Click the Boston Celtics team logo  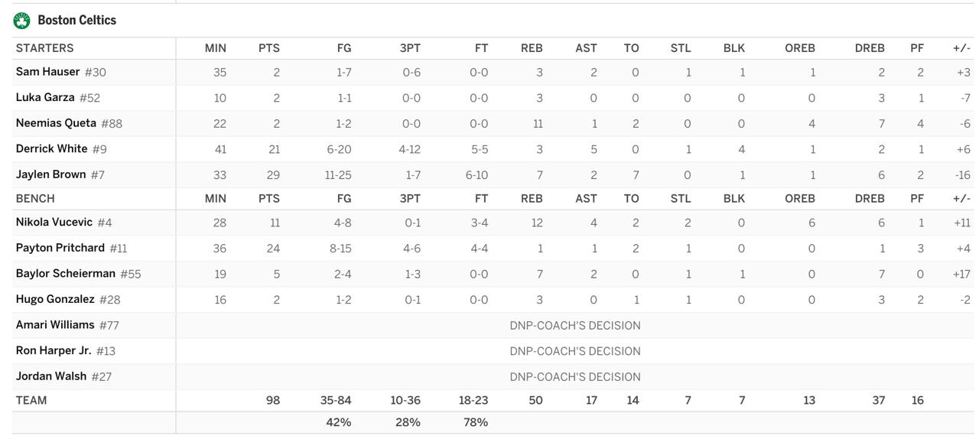tap(21, 21)
